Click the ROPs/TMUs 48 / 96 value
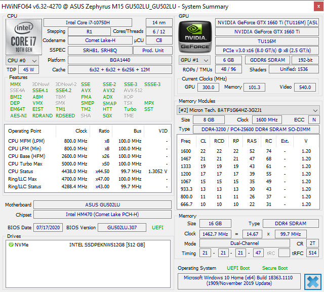 point(228,69)
